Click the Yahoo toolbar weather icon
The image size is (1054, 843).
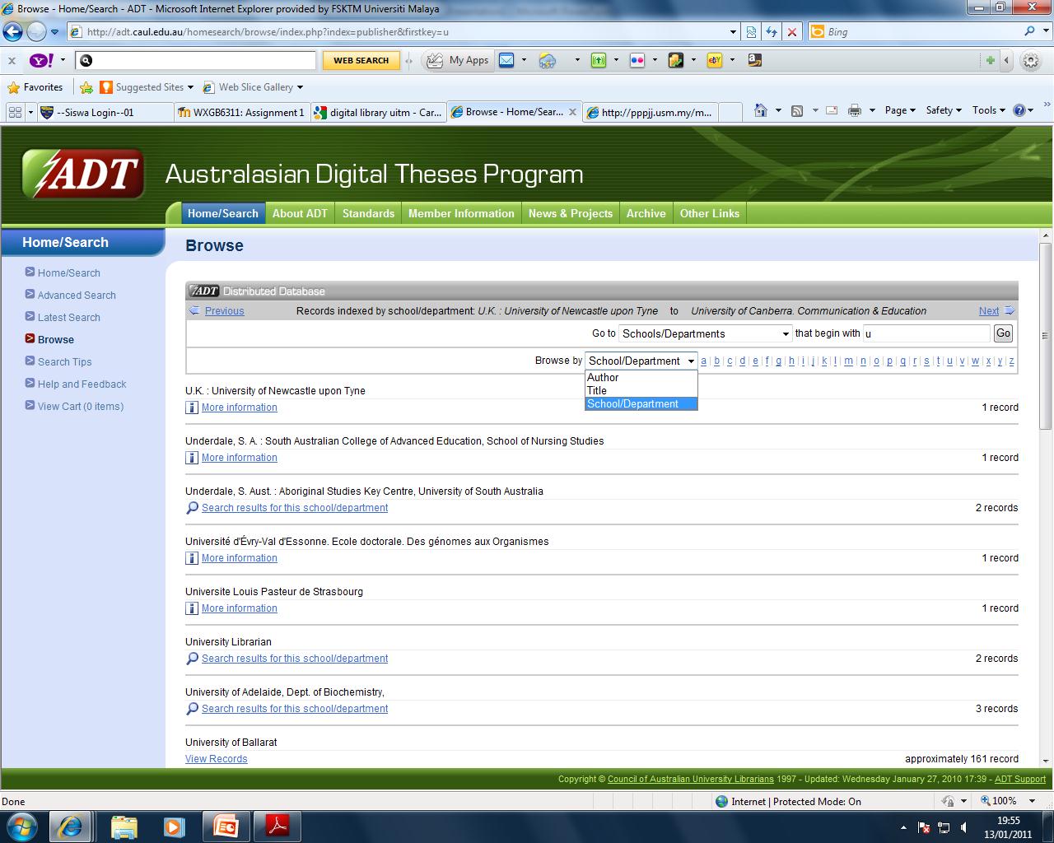[548, 60]
